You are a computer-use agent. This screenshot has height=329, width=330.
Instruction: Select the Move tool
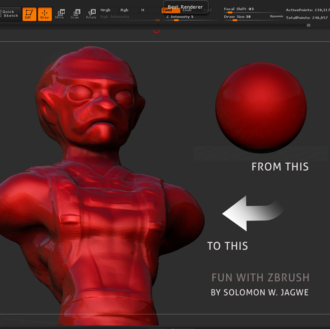60,14
